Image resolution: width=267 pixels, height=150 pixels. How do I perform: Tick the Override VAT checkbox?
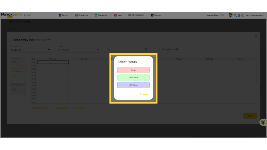158,49
